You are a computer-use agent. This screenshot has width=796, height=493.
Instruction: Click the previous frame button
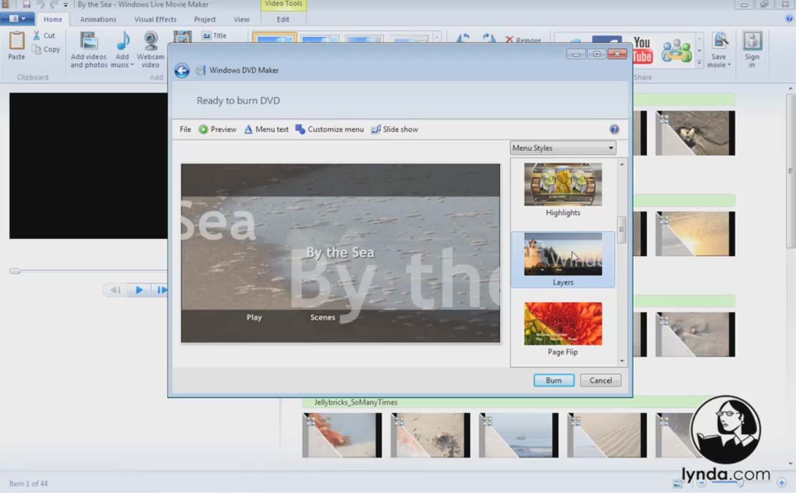click(x=115, y=290)
